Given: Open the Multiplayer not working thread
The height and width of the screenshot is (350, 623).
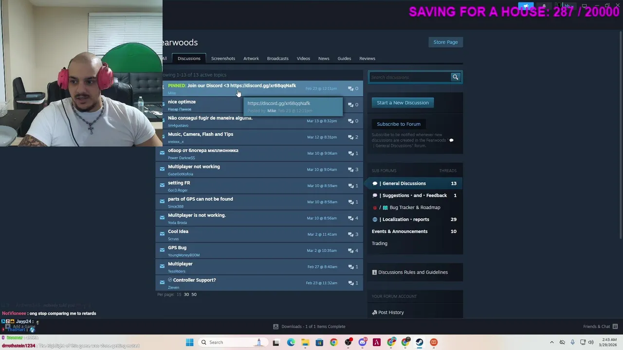Looking at the screenshot, I should click(194, 167).
